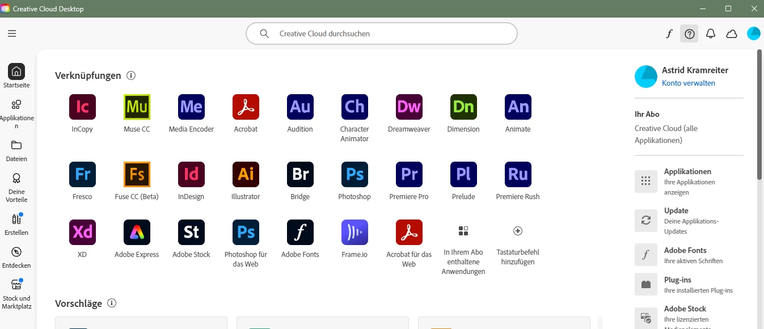Image resolution: width=764 pixels, height=329 pixels.
Task: Open Adobe Stock shortcut in Verknüpfungen
Action: click(191, 232)
